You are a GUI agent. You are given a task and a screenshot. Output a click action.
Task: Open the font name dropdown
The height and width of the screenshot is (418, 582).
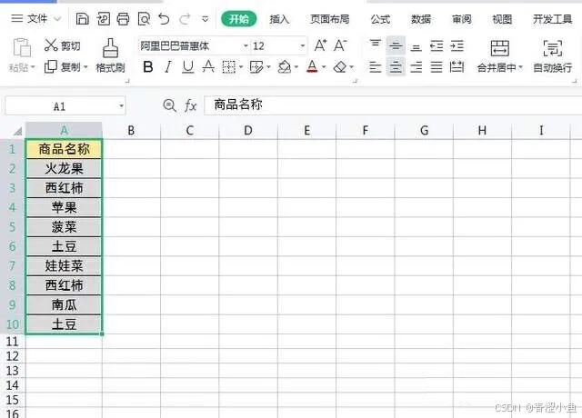[246, 46]
